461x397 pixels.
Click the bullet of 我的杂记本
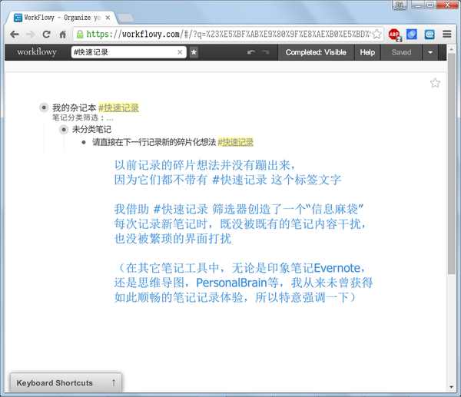click(44, 108)
